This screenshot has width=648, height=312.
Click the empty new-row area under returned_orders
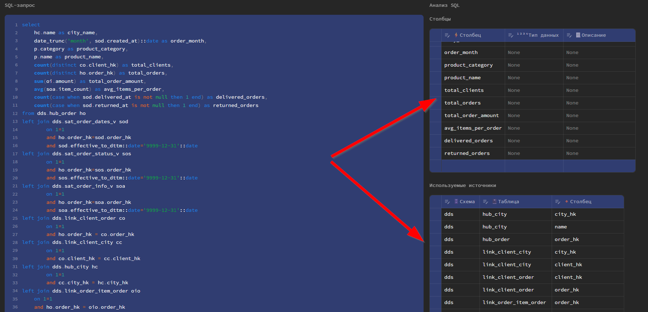click(533, 166)
